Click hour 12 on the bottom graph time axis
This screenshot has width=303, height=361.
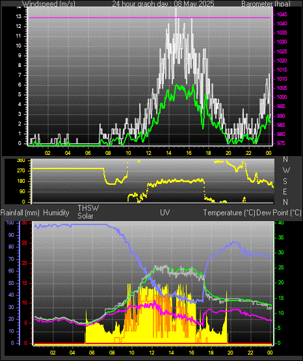coord(151,353)
